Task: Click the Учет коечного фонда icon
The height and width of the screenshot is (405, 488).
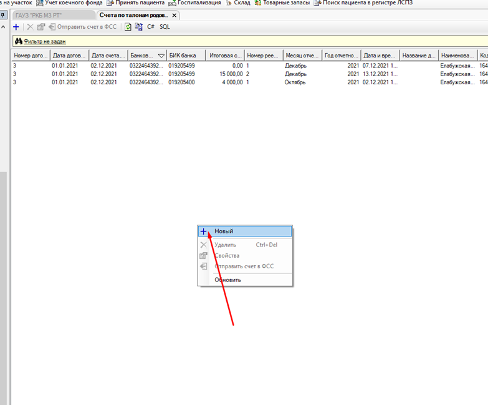Action: pyautogui.click(x=40, y=3)
